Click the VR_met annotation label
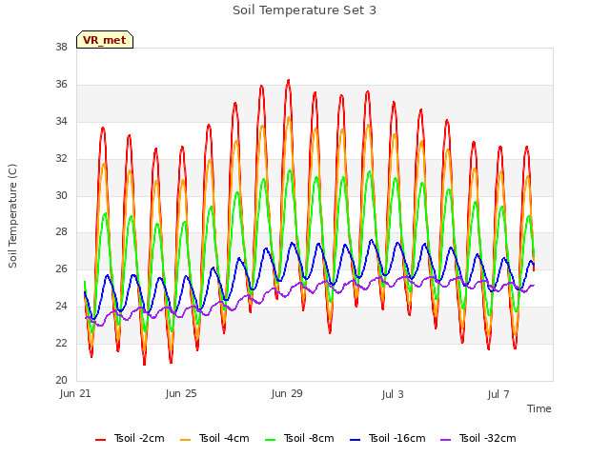This screenshot has height=457, width=610. (x=105, y=40)
